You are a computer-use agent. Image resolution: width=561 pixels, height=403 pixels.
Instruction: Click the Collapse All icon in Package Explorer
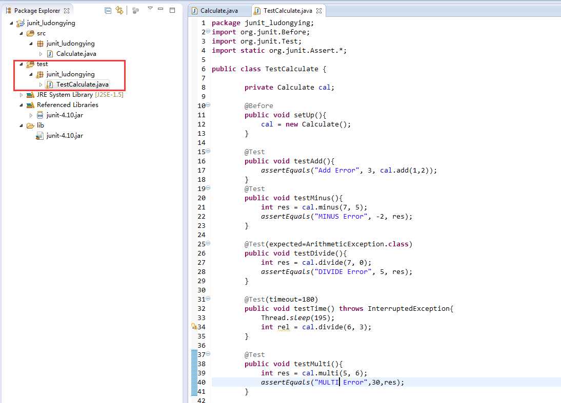point(108,10)
